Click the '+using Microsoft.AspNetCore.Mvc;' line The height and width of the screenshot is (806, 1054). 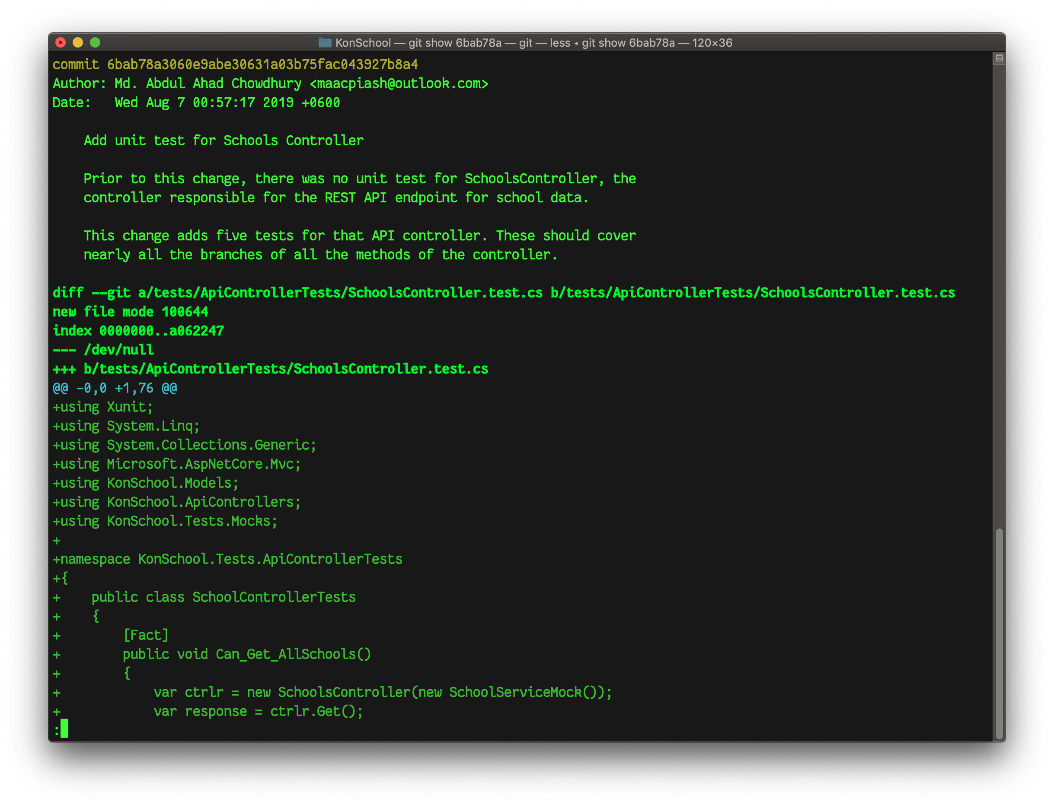click(176, 464)
